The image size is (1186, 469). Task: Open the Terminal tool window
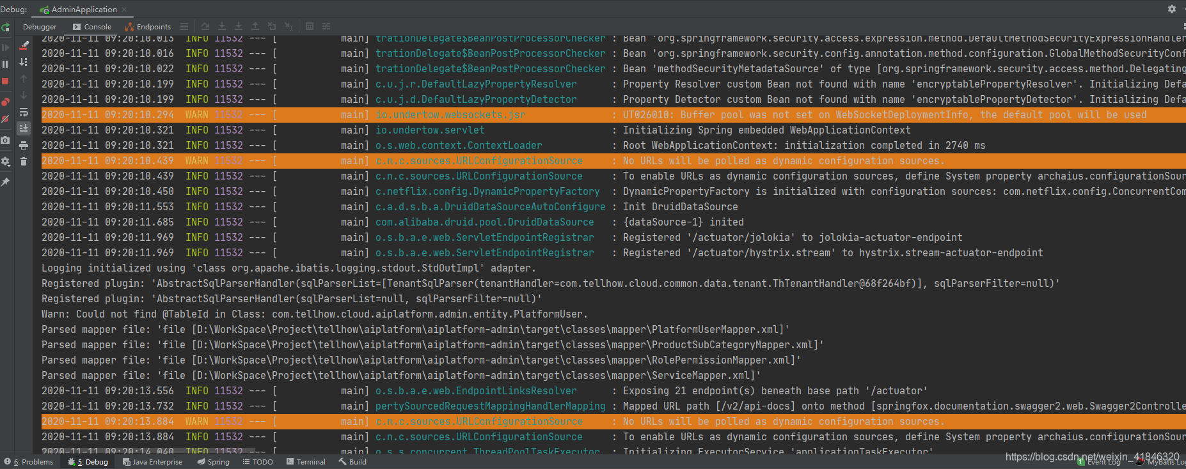pos(306,462)
